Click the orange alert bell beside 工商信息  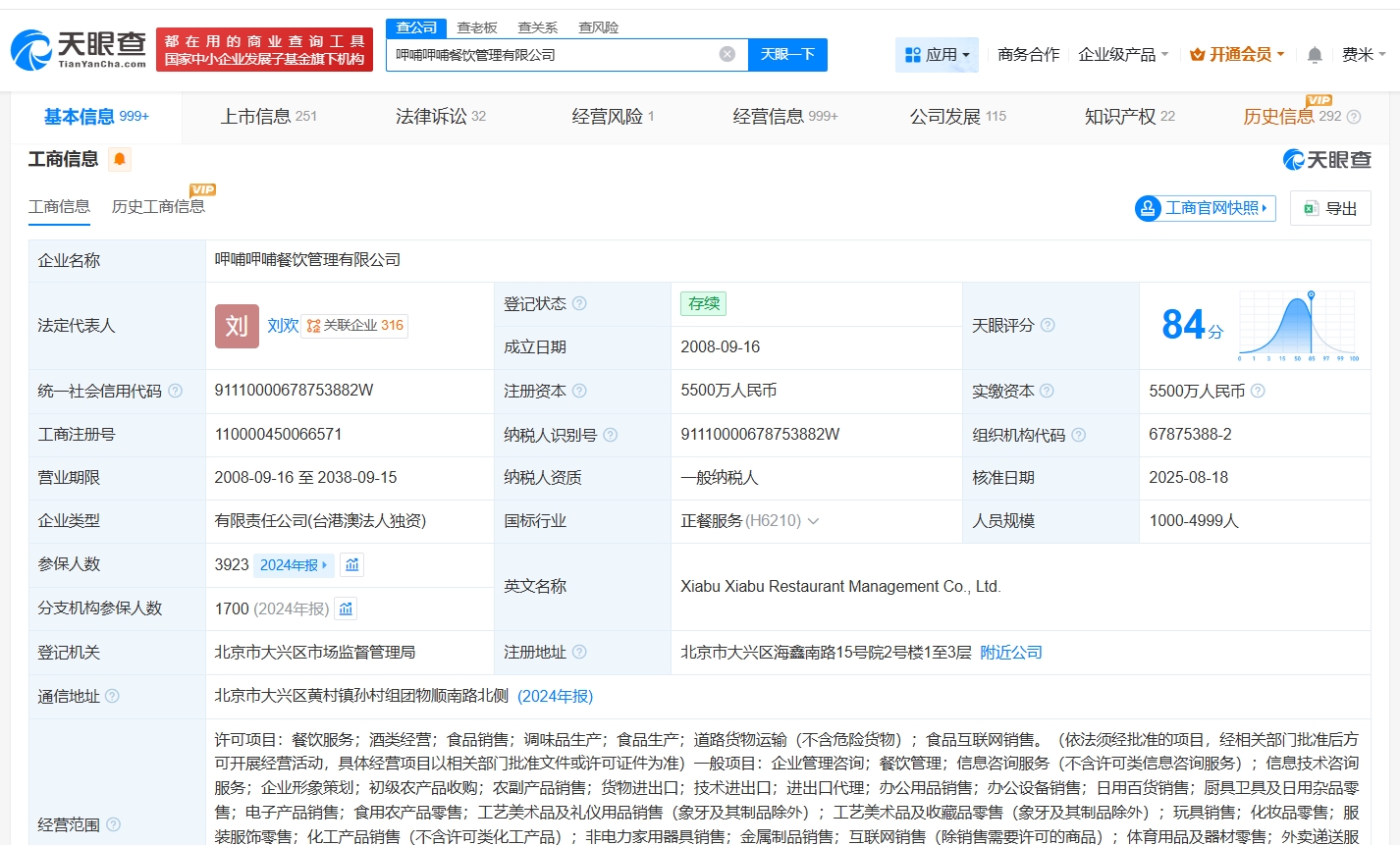tap(119, 159)
